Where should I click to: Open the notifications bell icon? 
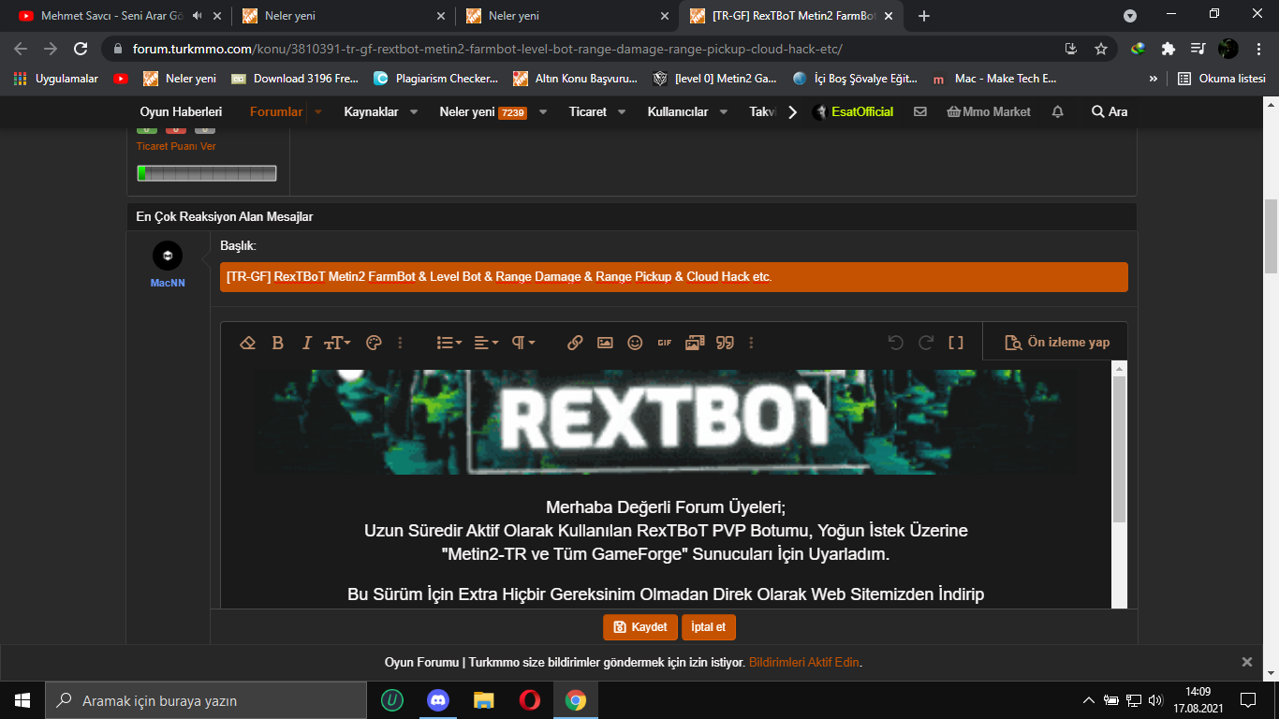point(1058,111)
